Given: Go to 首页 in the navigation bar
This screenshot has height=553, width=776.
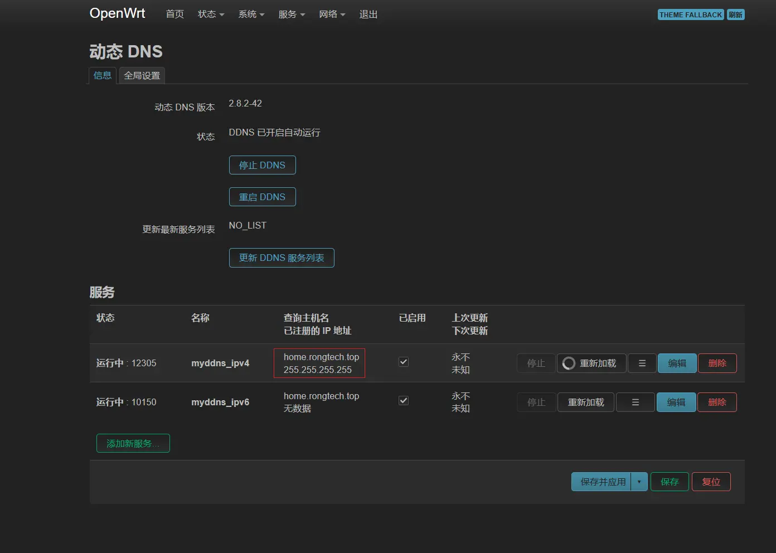Looking at the screenshot, I should coord(175,14).
